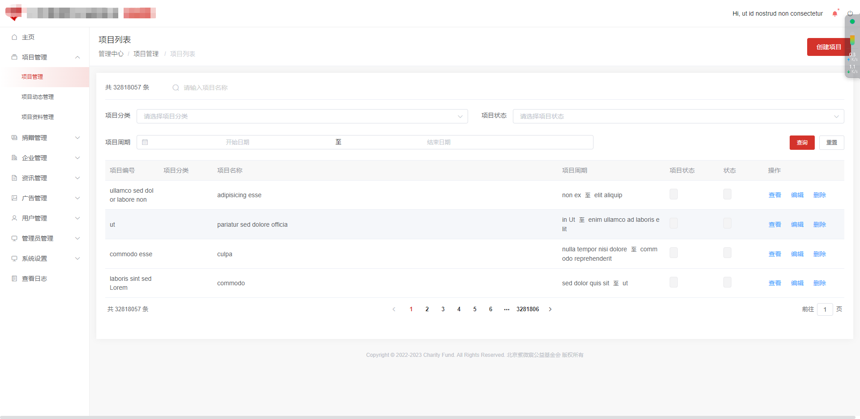Expand the 管理员管理 chevron
The width and height of the screenshot is (860, 419).
77,238
